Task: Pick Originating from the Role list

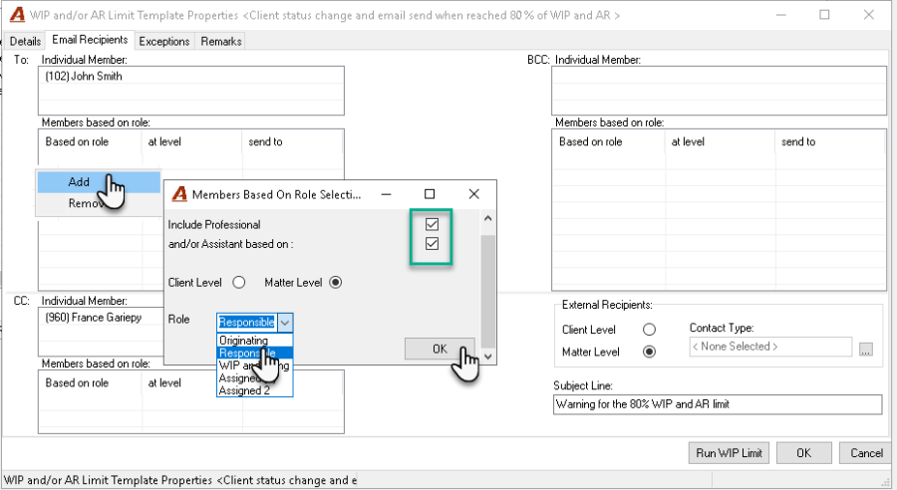Action: 254,341
